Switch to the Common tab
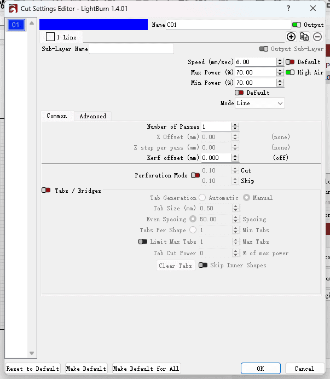Screen dimensions: 330x379 coord(57,116)
